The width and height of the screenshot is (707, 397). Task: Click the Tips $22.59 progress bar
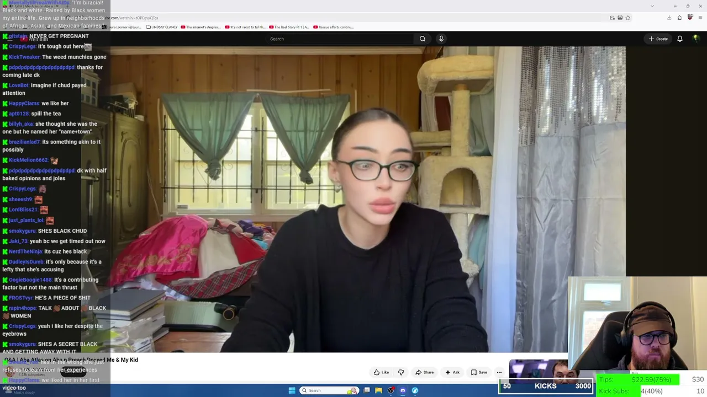click(638, 379)
